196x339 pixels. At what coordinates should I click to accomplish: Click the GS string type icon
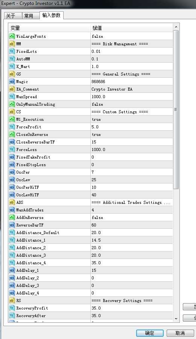12,74
